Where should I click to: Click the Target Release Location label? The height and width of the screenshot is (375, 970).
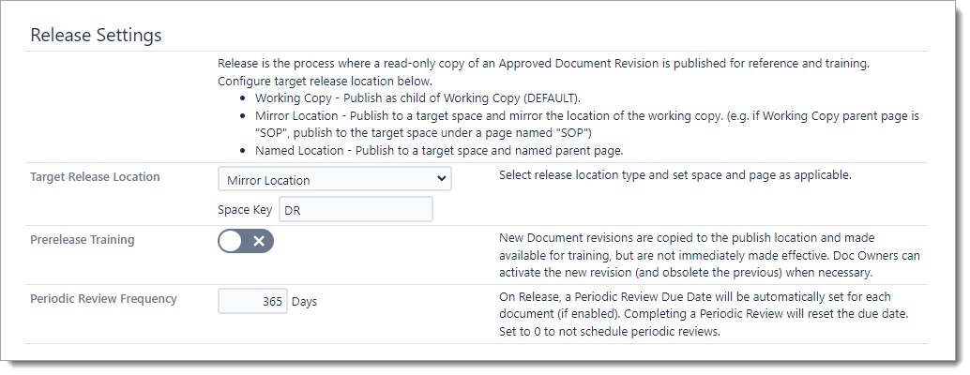tap(95, 176)
